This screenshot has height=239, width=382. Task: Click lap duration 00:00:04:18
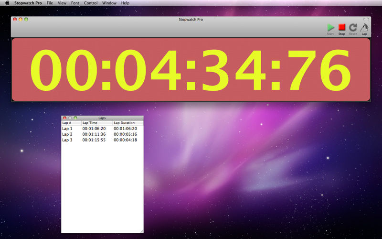[x=125, y=140]
